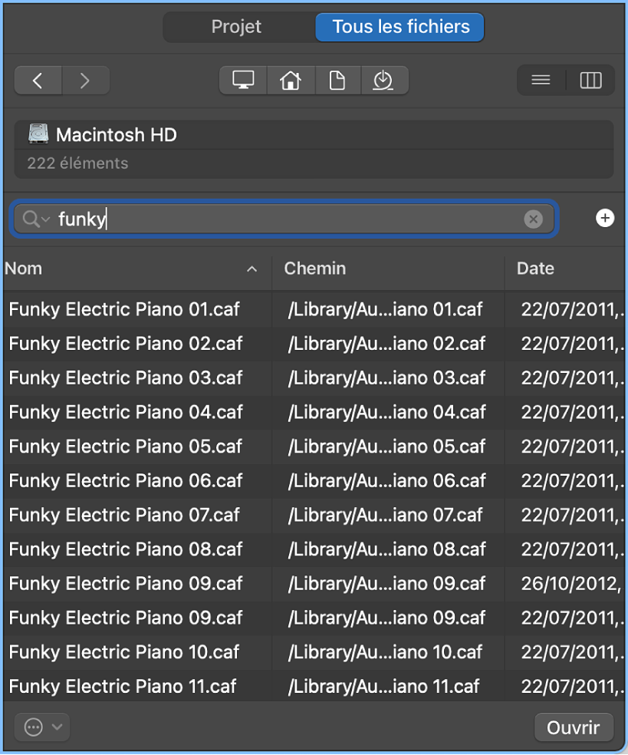Select the Tous les fichiers tab

click(x=400, y=27)
